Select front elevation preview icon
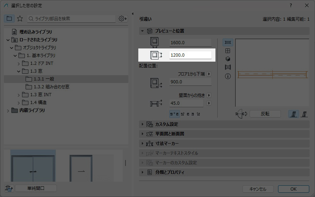 point(228,51)
